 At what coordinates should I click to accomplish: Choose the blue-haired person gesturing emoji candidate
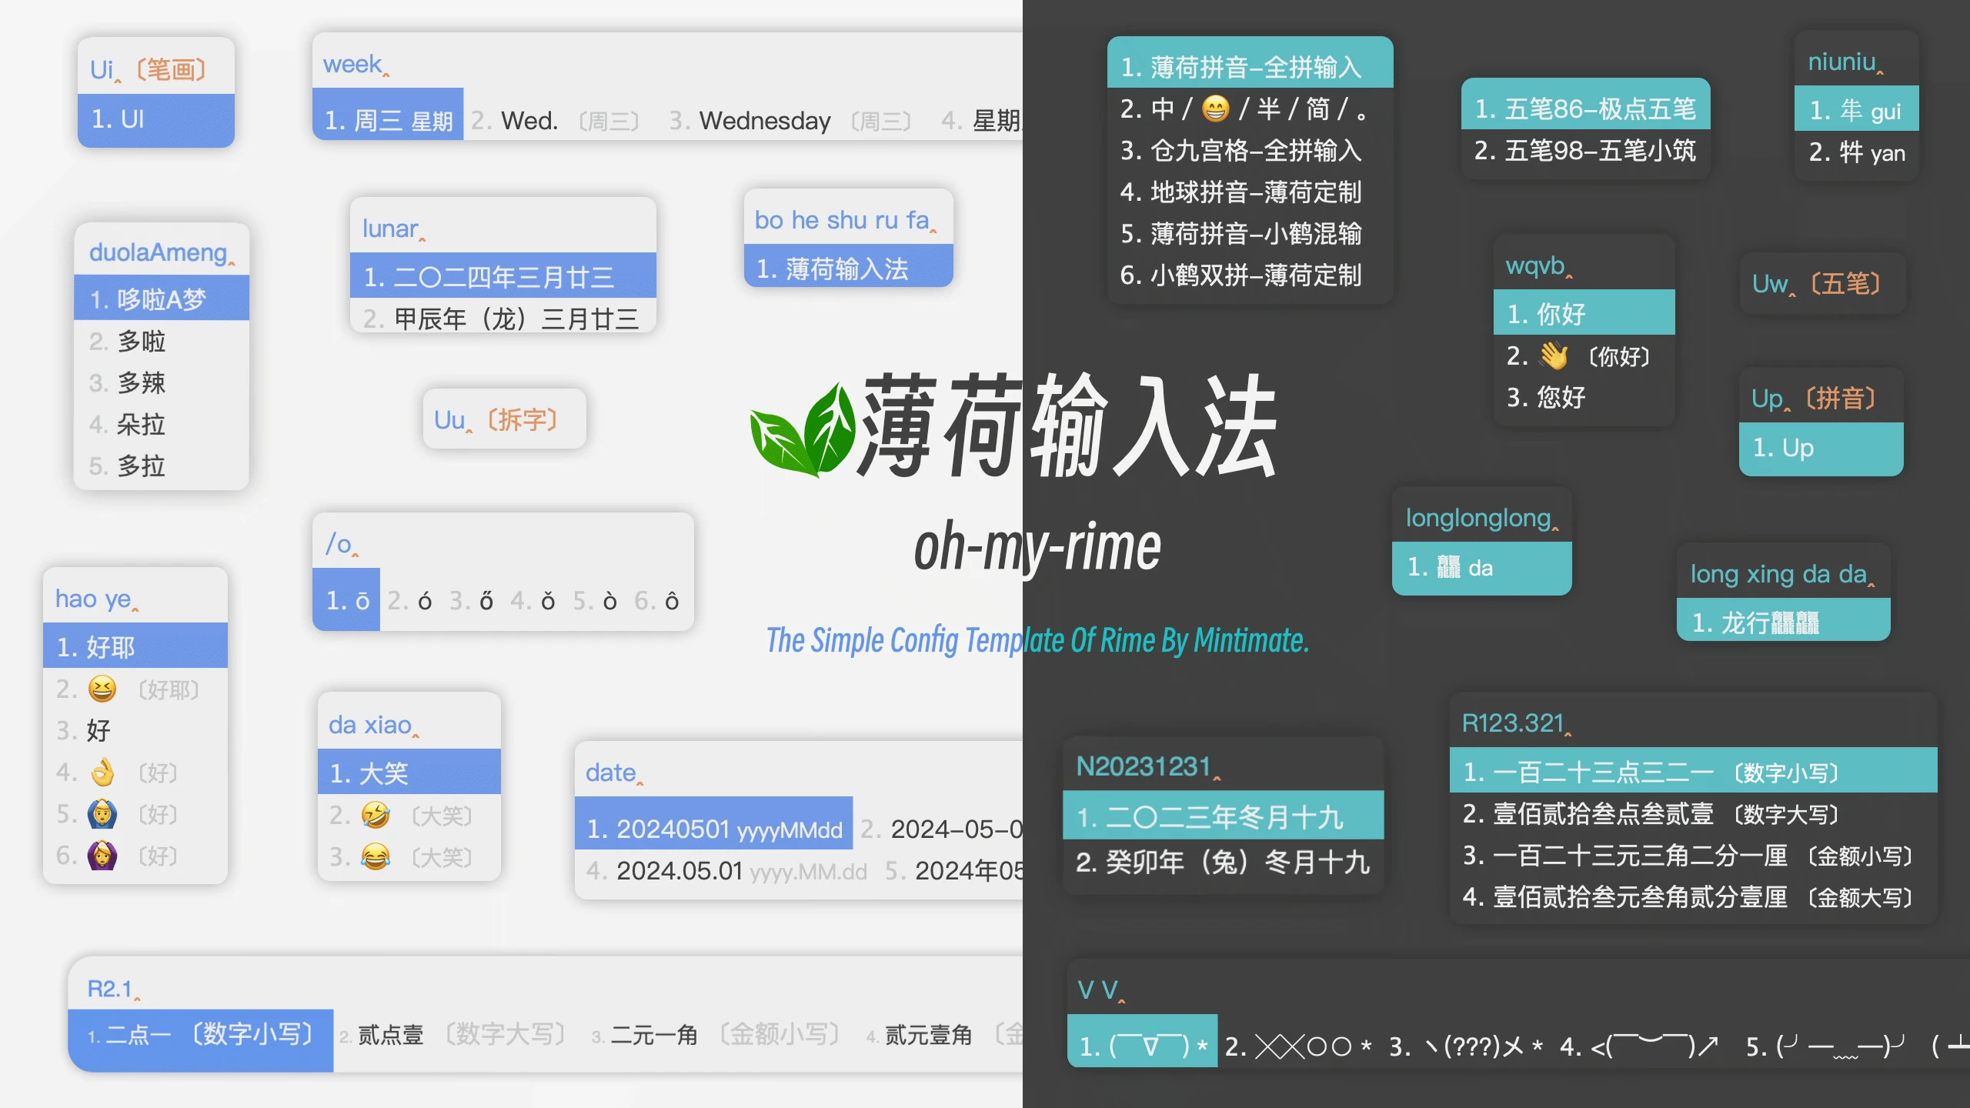pyautogui.click(x=102, y=813)
